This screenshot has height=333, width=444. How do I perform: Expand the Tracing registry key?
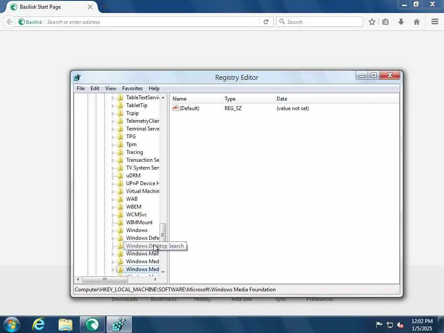click(x=113, y=153)
